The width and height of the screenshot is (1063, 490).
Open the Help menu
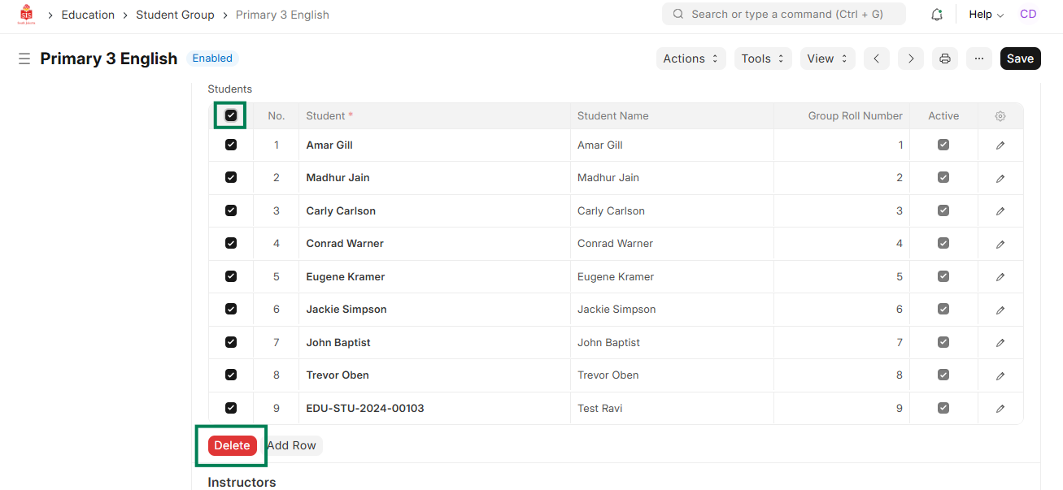point(986,15)
